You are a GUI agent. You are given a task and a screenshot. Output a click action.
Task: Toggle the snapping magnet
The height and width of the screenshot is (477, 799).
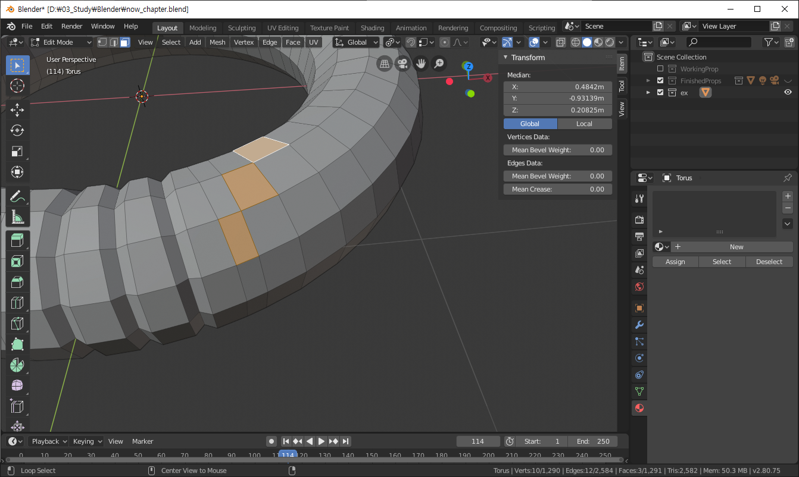(410, 42)
